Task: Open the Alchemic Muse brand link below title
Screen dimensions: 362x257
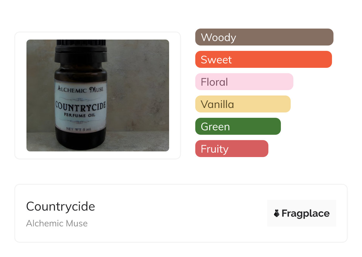Action: point(57,223)
